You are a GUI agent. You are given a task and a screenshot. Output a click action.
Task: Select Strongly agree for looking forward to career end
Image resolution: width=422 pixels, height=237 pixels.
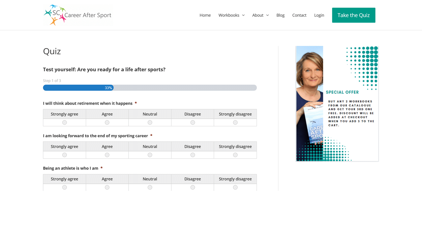coord(65,155)
